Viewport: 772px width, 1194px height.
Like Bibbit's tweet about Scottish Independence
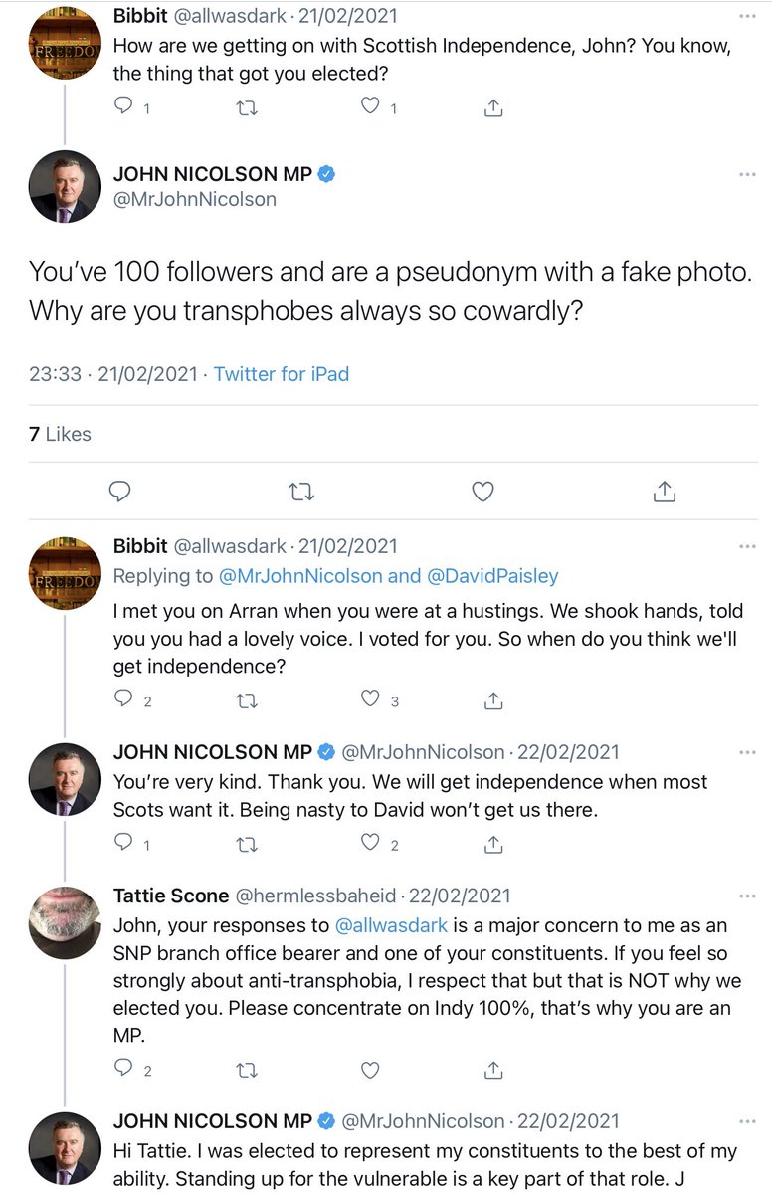370,106
